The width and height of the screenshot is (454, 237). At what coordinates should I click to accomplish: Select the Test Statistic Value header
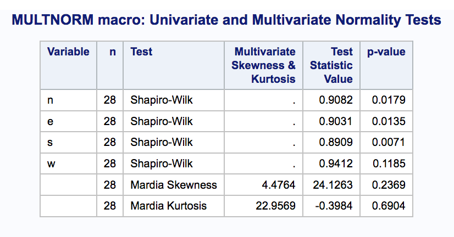click(331, 65)
